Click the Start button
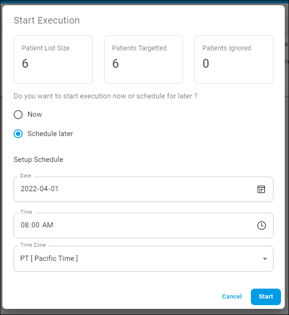289x315 pixels. tap(266, 297)
